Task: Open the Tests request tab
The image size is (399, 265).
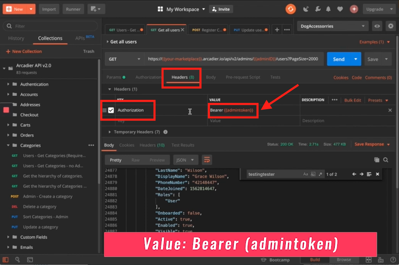Action: tap(275, 77)
